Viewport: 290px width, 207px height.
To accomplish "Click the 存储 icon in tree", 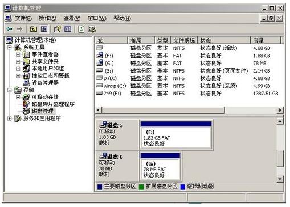I will point(18,90).
